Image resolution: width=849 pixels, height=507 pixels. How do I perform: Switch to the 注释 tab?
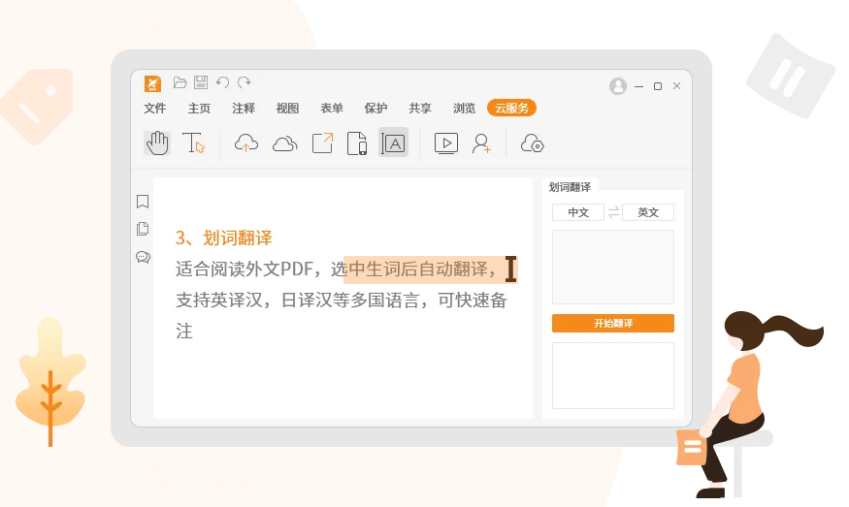[x=244, y=109]
